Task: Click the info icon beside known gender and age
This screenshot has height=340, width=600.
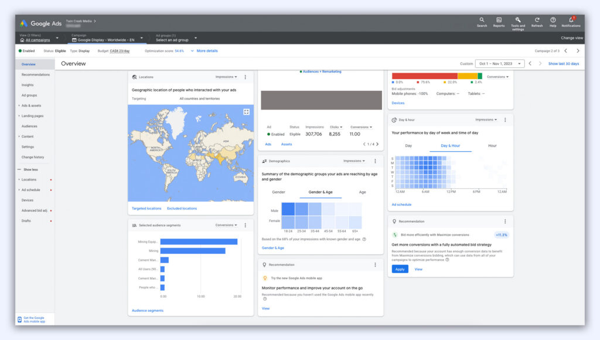Action: click(364, 239)
